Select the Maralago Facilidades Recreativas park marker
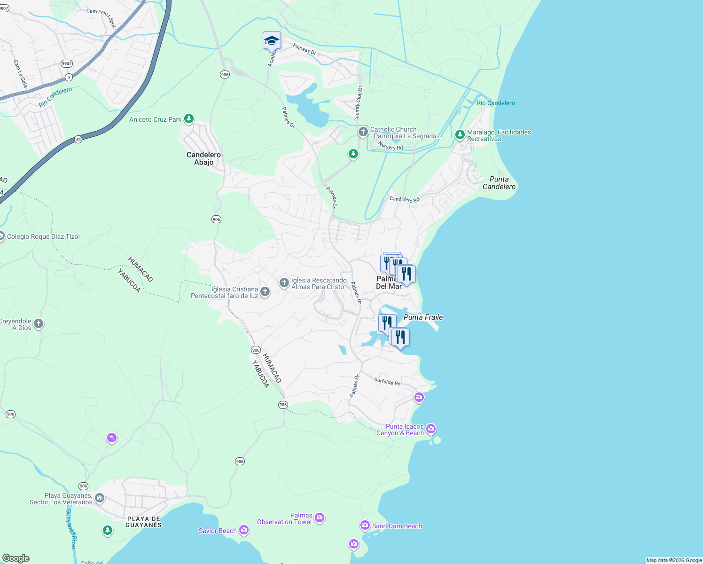703x564 pixels. click(x=460, y=134)
